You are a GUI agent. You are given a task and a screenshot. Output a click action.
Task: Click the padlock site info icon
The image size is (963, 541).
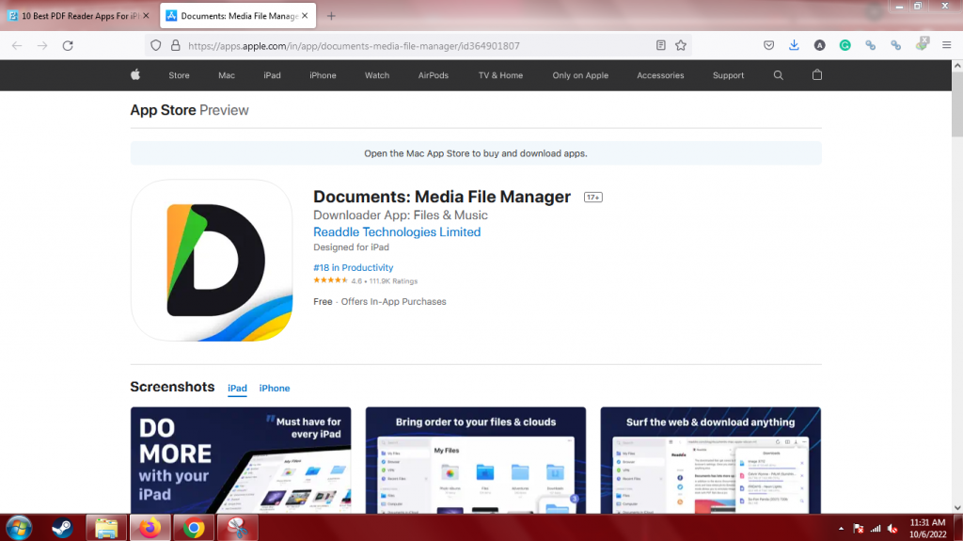(176, 45)
